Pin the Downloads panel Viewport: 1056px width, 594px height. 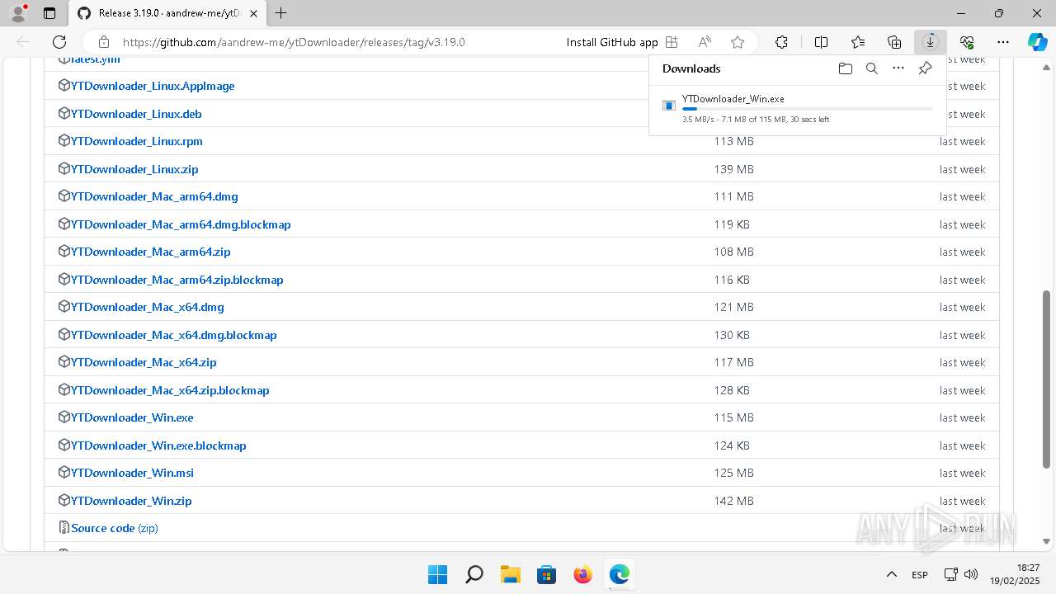pos(926,68)
